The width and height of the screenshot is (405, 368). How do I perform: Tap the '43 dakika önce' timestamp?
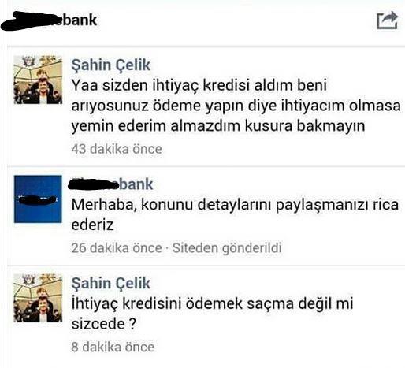(117, 149)
